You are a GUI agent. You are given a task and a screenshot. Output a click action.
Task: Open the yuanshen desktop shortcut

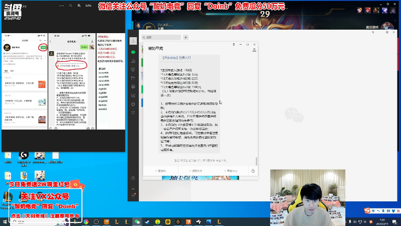pyautogui.click(x=40, y=158)
